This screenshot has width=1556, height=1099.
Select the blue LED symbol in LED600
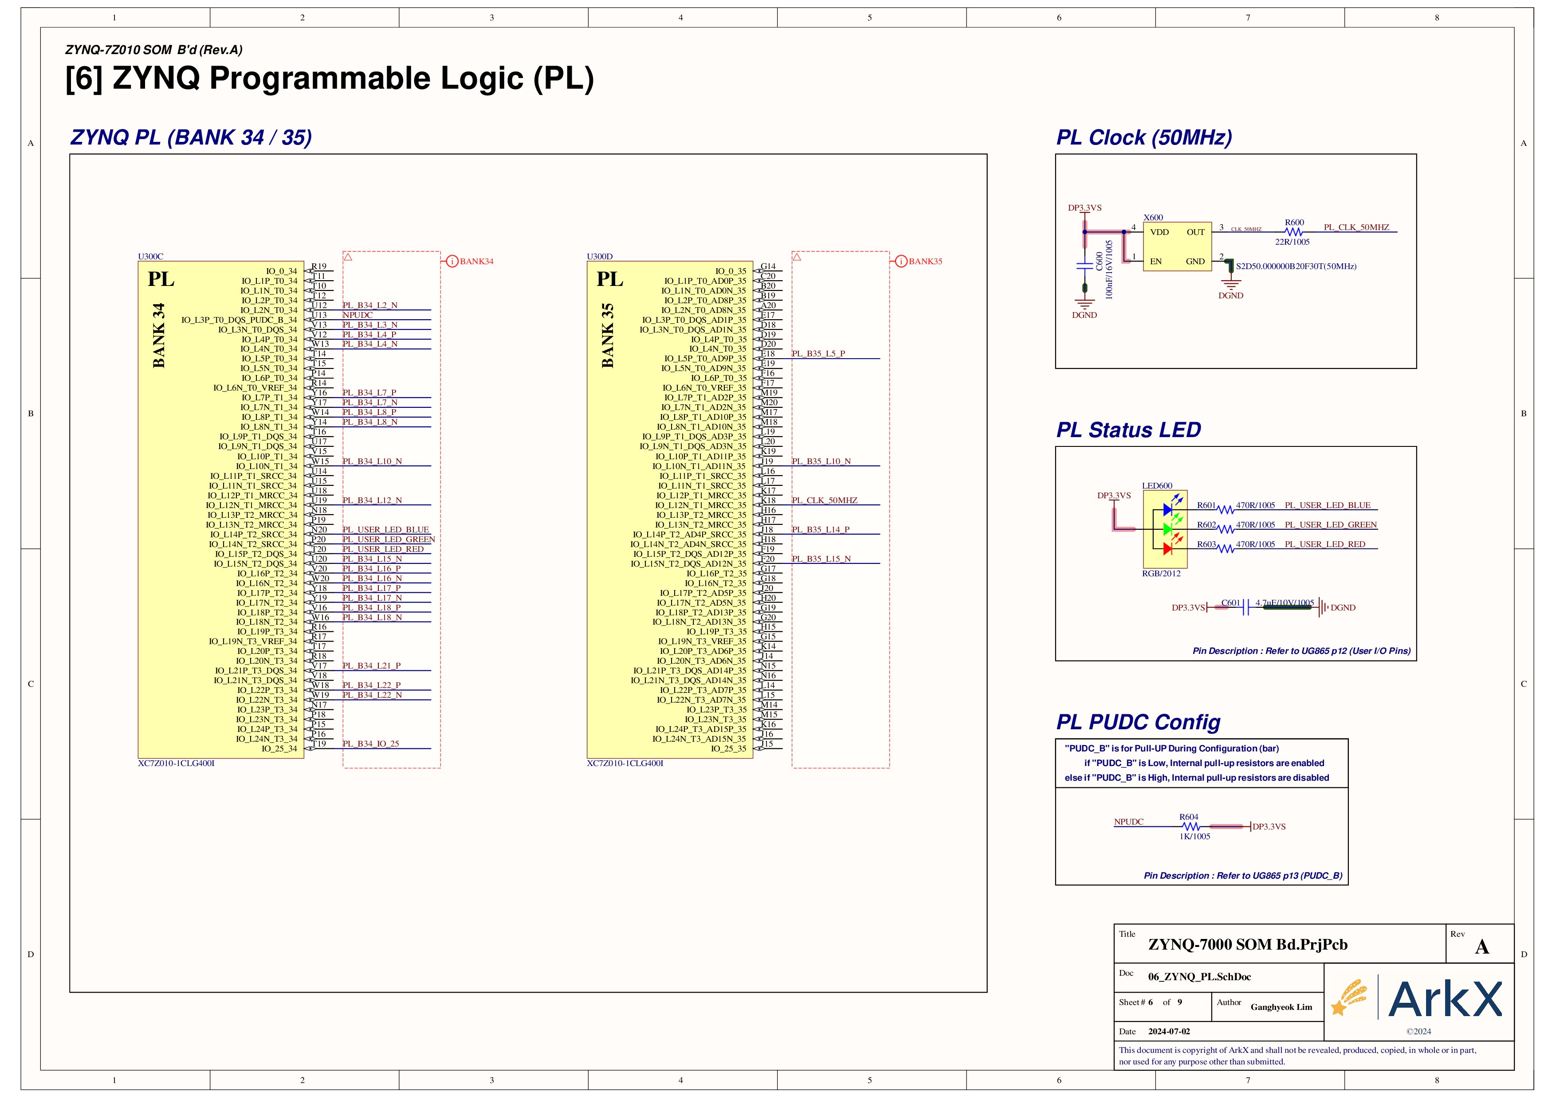(1172, 506)
